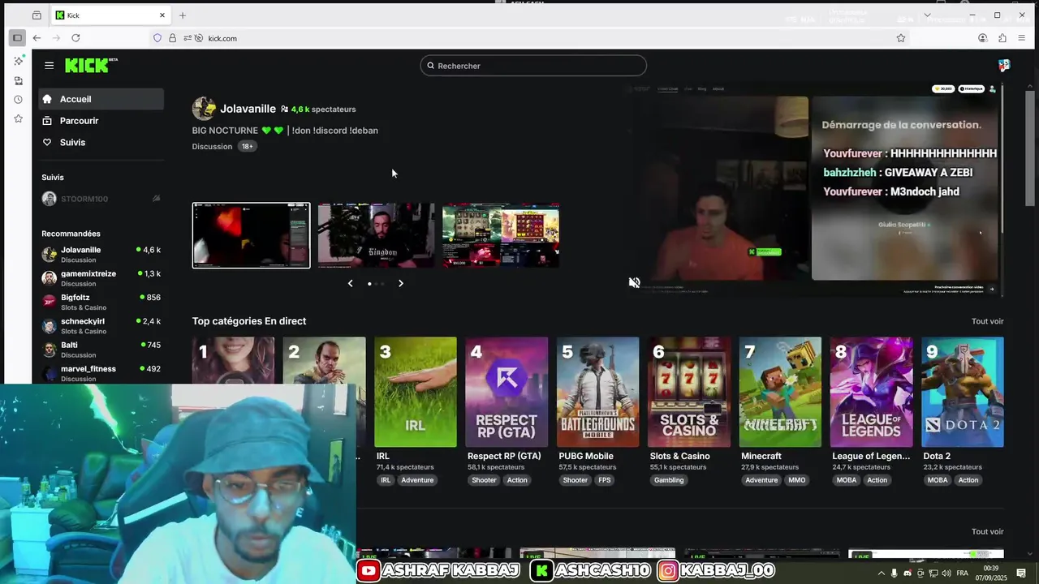The width and height of the screenshot is (1039, 584).
Task: Open the browser application menu
Action: pyautogui.click(x=1022, y=38)
